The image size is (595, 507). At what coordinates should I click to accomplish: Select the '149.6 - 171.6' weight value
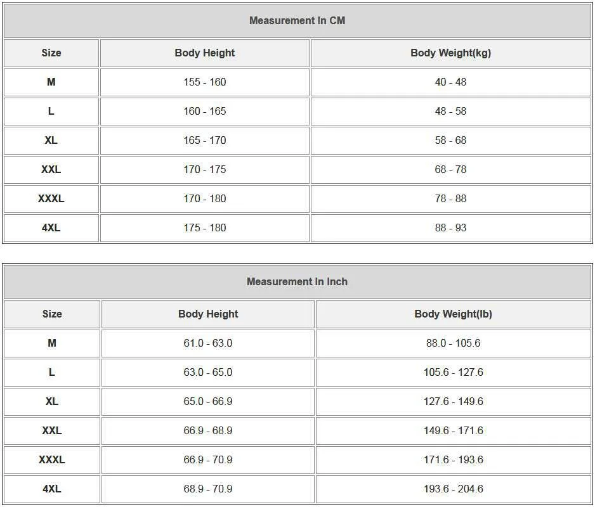(x=453, y=431)
